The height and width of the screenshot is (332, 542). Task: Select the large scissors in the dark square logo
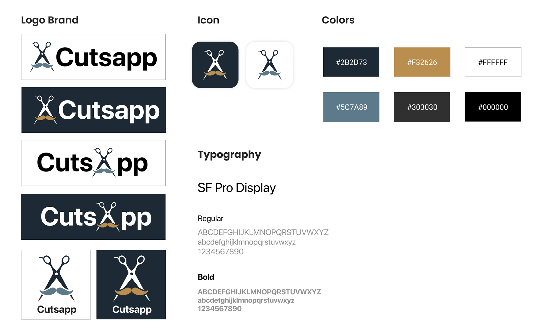(132, 278)
